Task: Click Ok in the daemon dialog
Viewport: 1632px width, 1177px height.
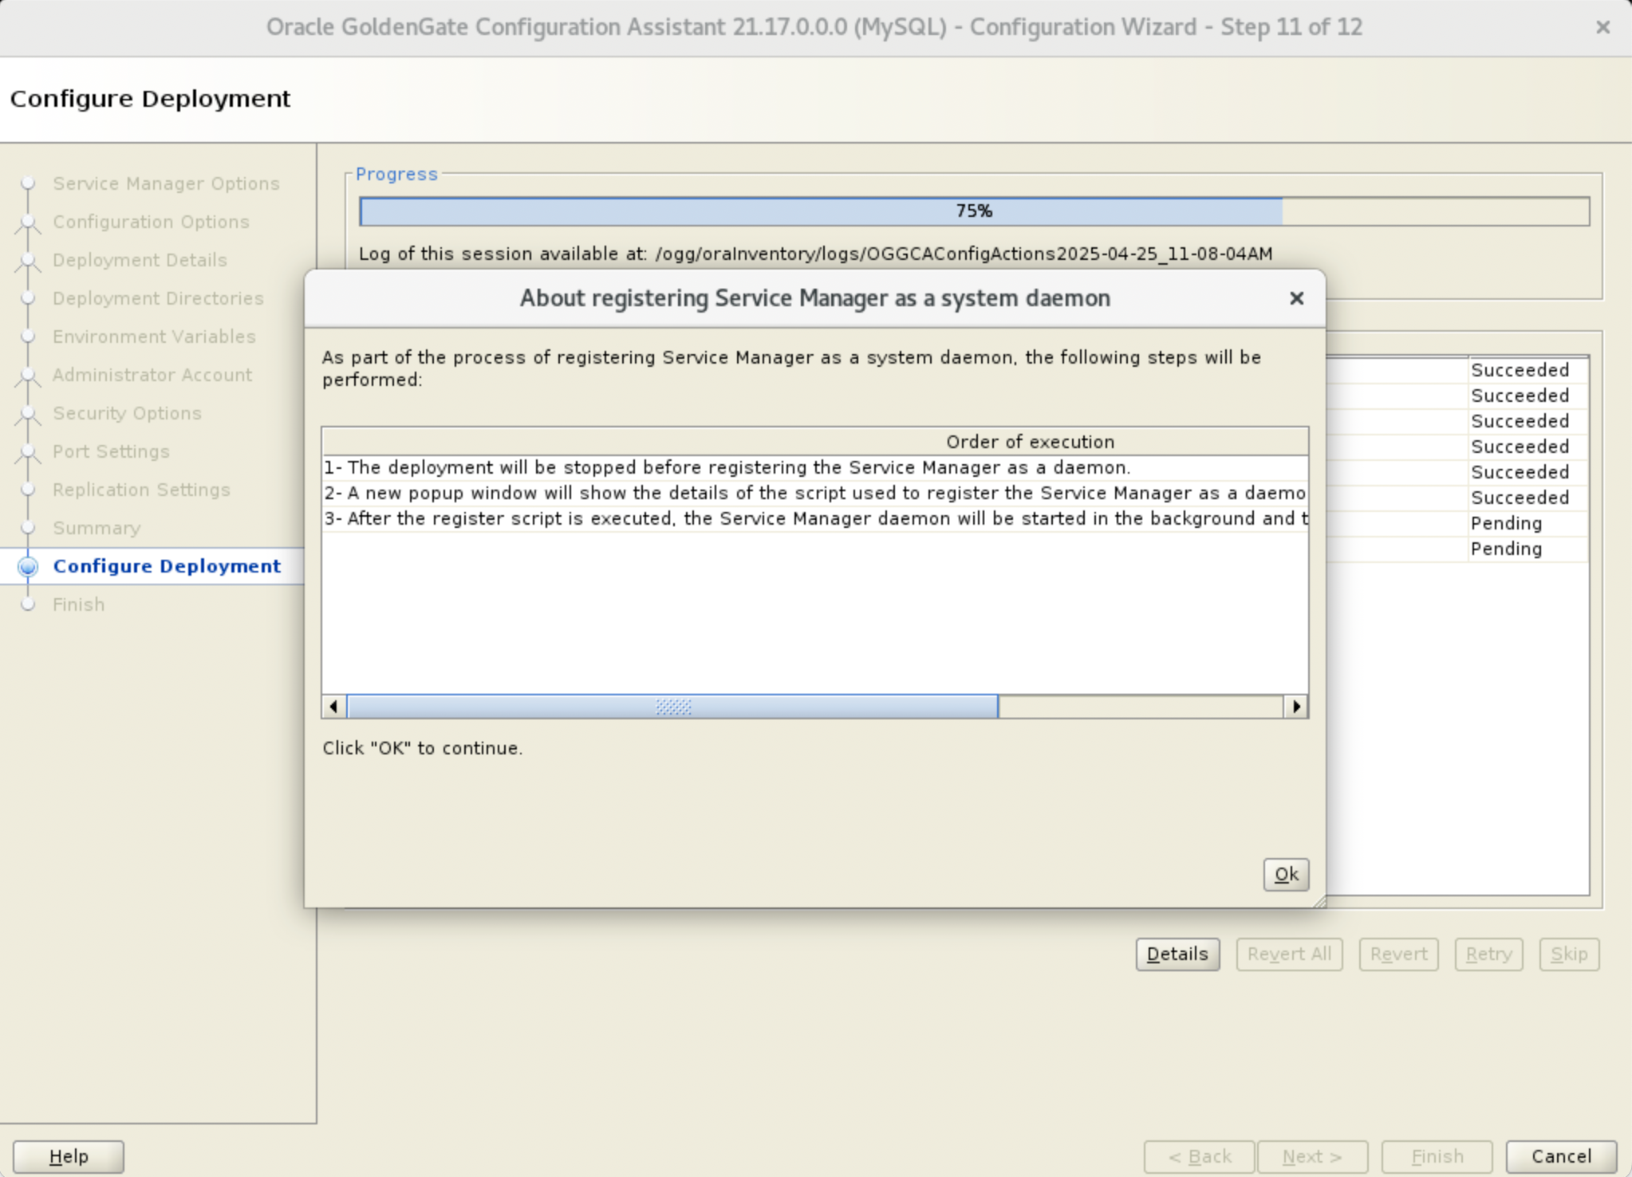Action: click(x=1286, y=874)
